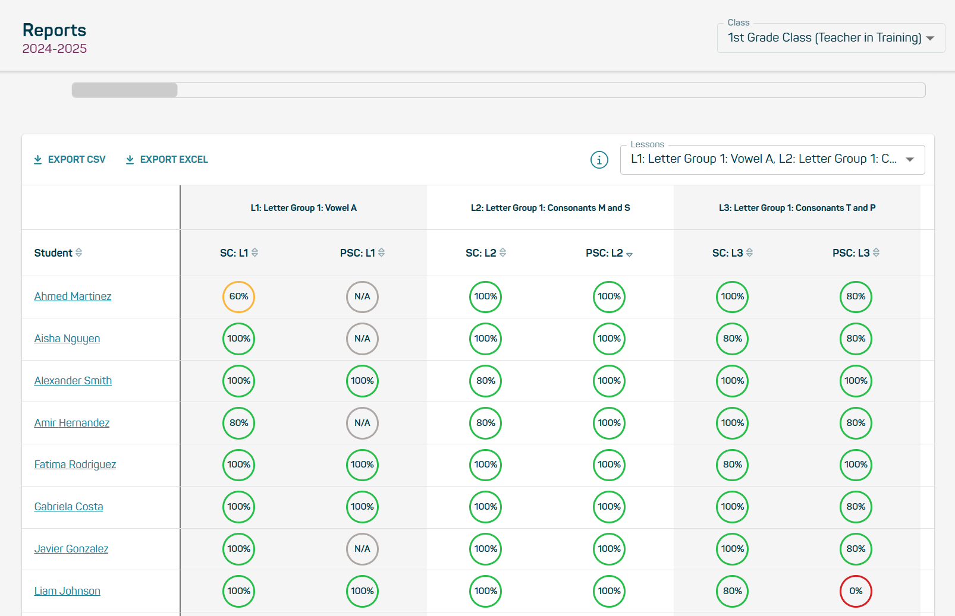Screen dimensions: 955x616
Task: Click Amir Hernandez's N/A PSC: L1 score
Action: pos(362,423)
